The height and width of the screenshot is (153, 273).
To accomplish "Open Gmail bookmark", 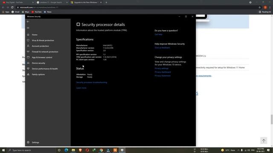I will 15,12.
